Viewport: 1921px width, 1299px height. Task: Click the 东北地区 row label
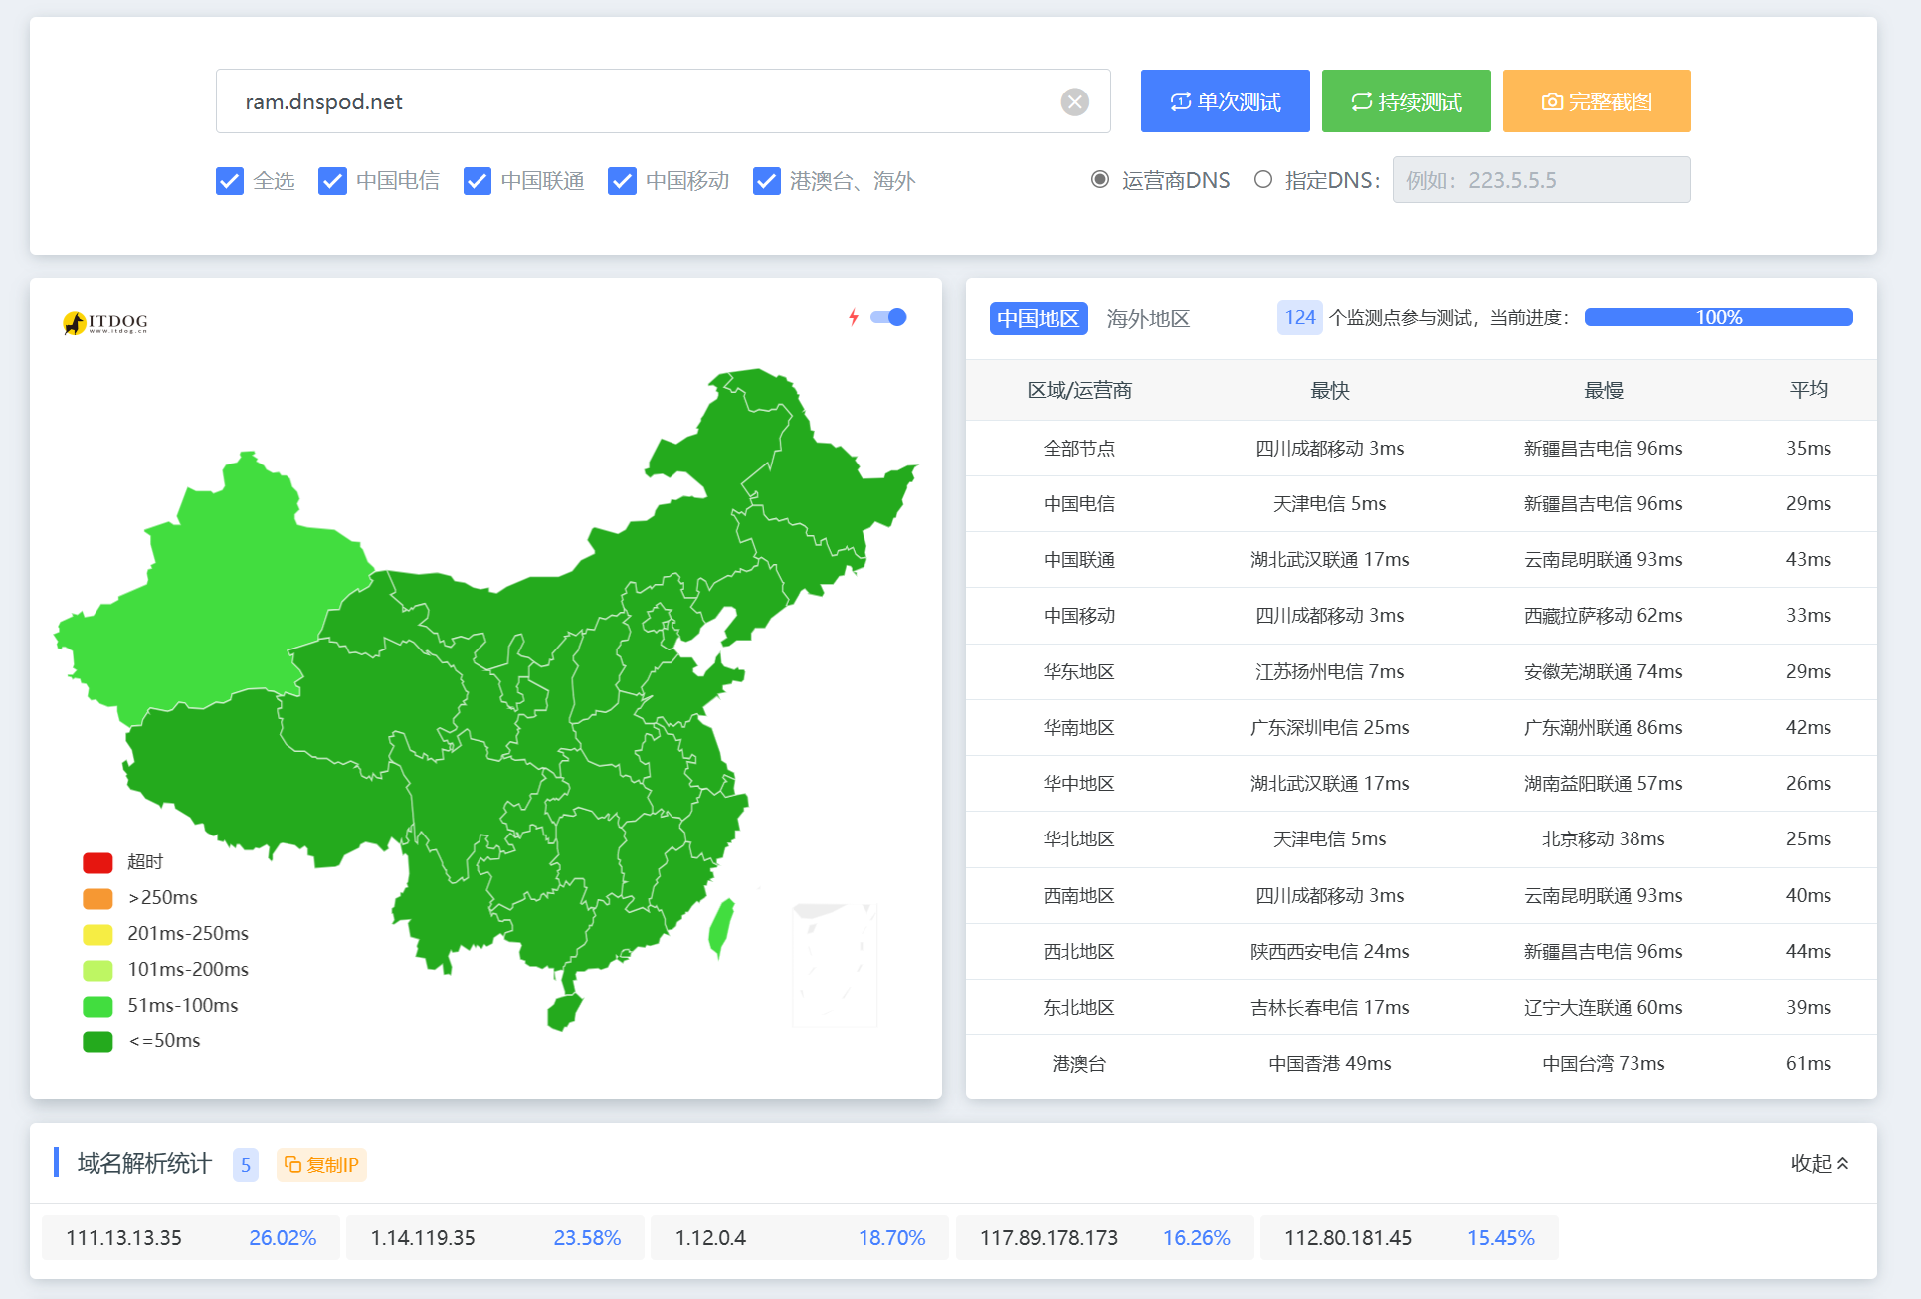[1079, 1007]
